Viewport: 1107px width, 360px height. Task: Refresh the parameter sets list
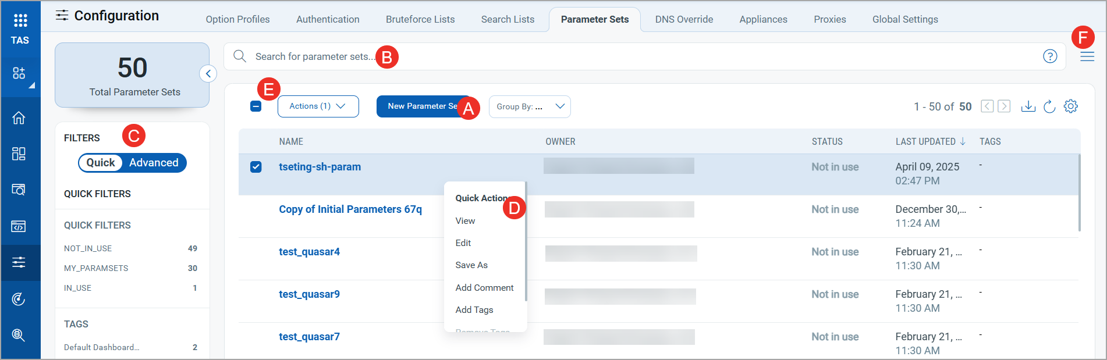click(1049, 106)
